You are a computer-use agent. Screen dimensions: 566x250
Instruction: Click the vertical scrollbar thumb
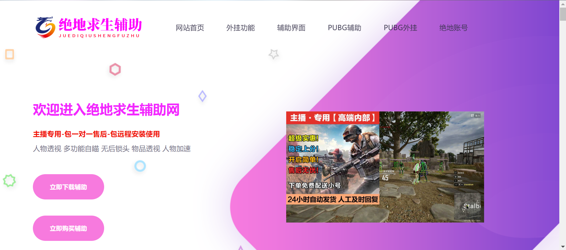pos(563,14)
